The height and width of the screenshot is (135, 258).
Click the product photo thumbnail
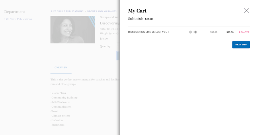pyautogui.click(x=73, y=29)
